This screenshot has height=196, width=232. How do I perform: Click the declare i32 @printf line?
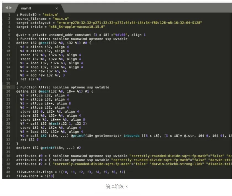pyautogui.click(x=49, y=148)
